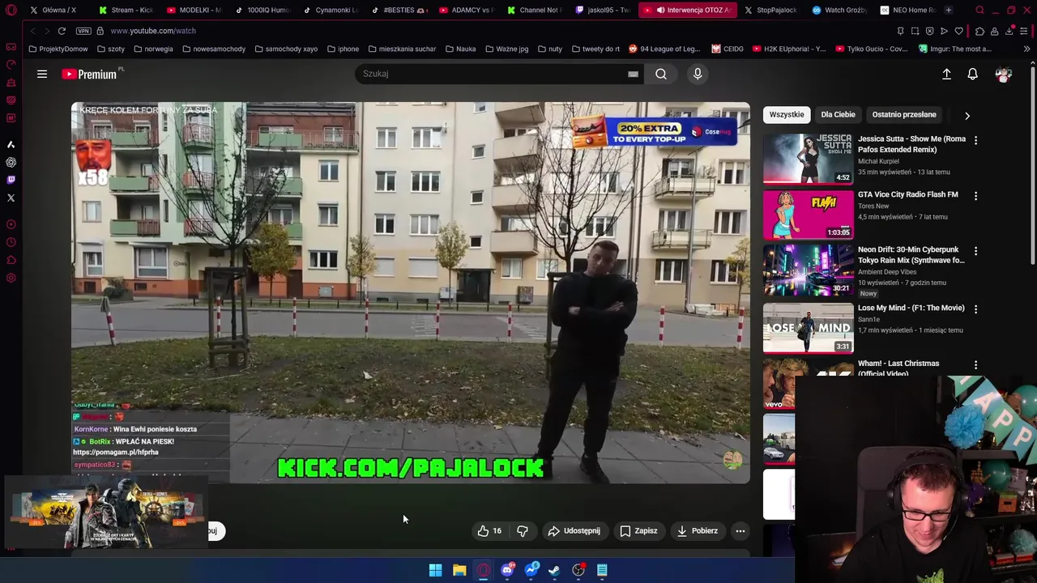1037x583 pixels.
Task: Open the browser downloads icon
Action: click(x=1009, y=31)
